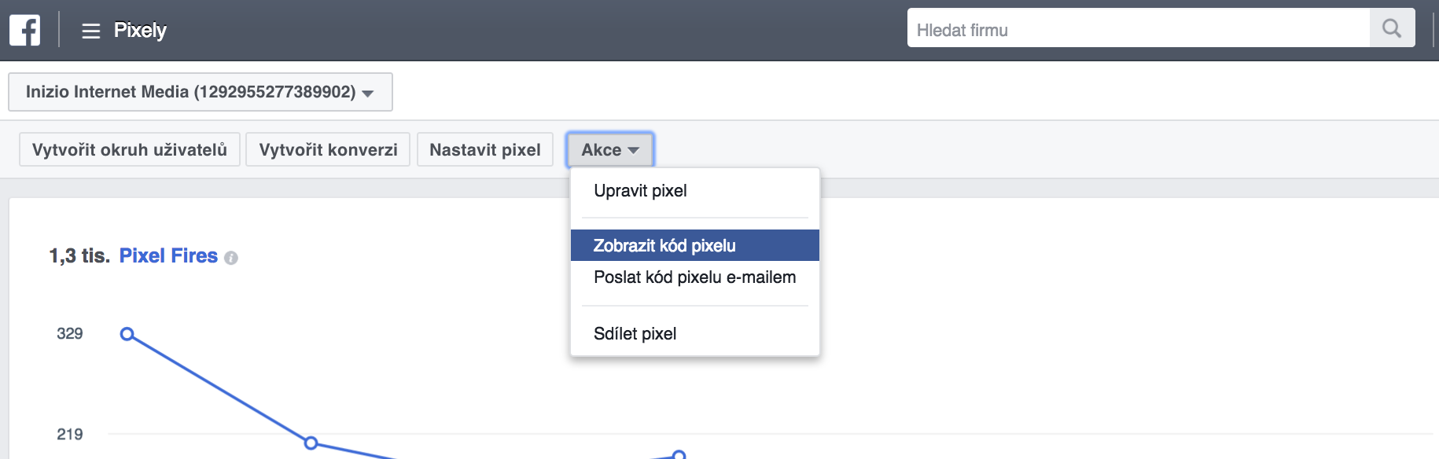This screenshot has height=459, width=1439.
Task: Open the Pixel Fires link
Action: coord(168,256)
